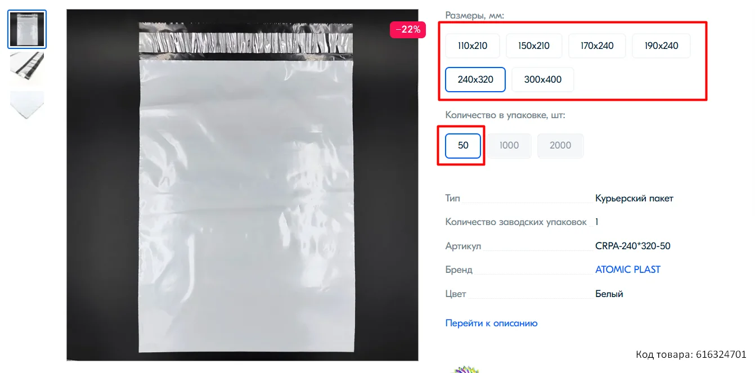Open the second thumbnail showing bag seal
The width and height of the screenshot is (755, 373).
click(x=27, y=68)
